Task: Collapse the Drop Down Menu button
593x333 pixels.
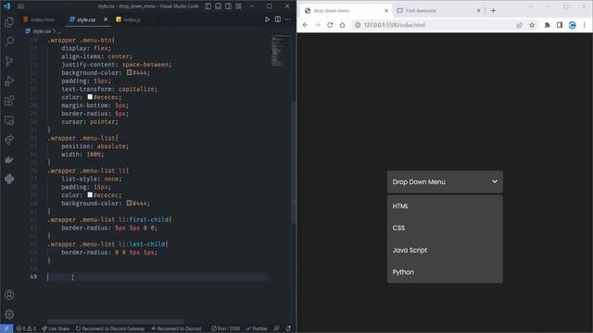Action: [445, 182]
